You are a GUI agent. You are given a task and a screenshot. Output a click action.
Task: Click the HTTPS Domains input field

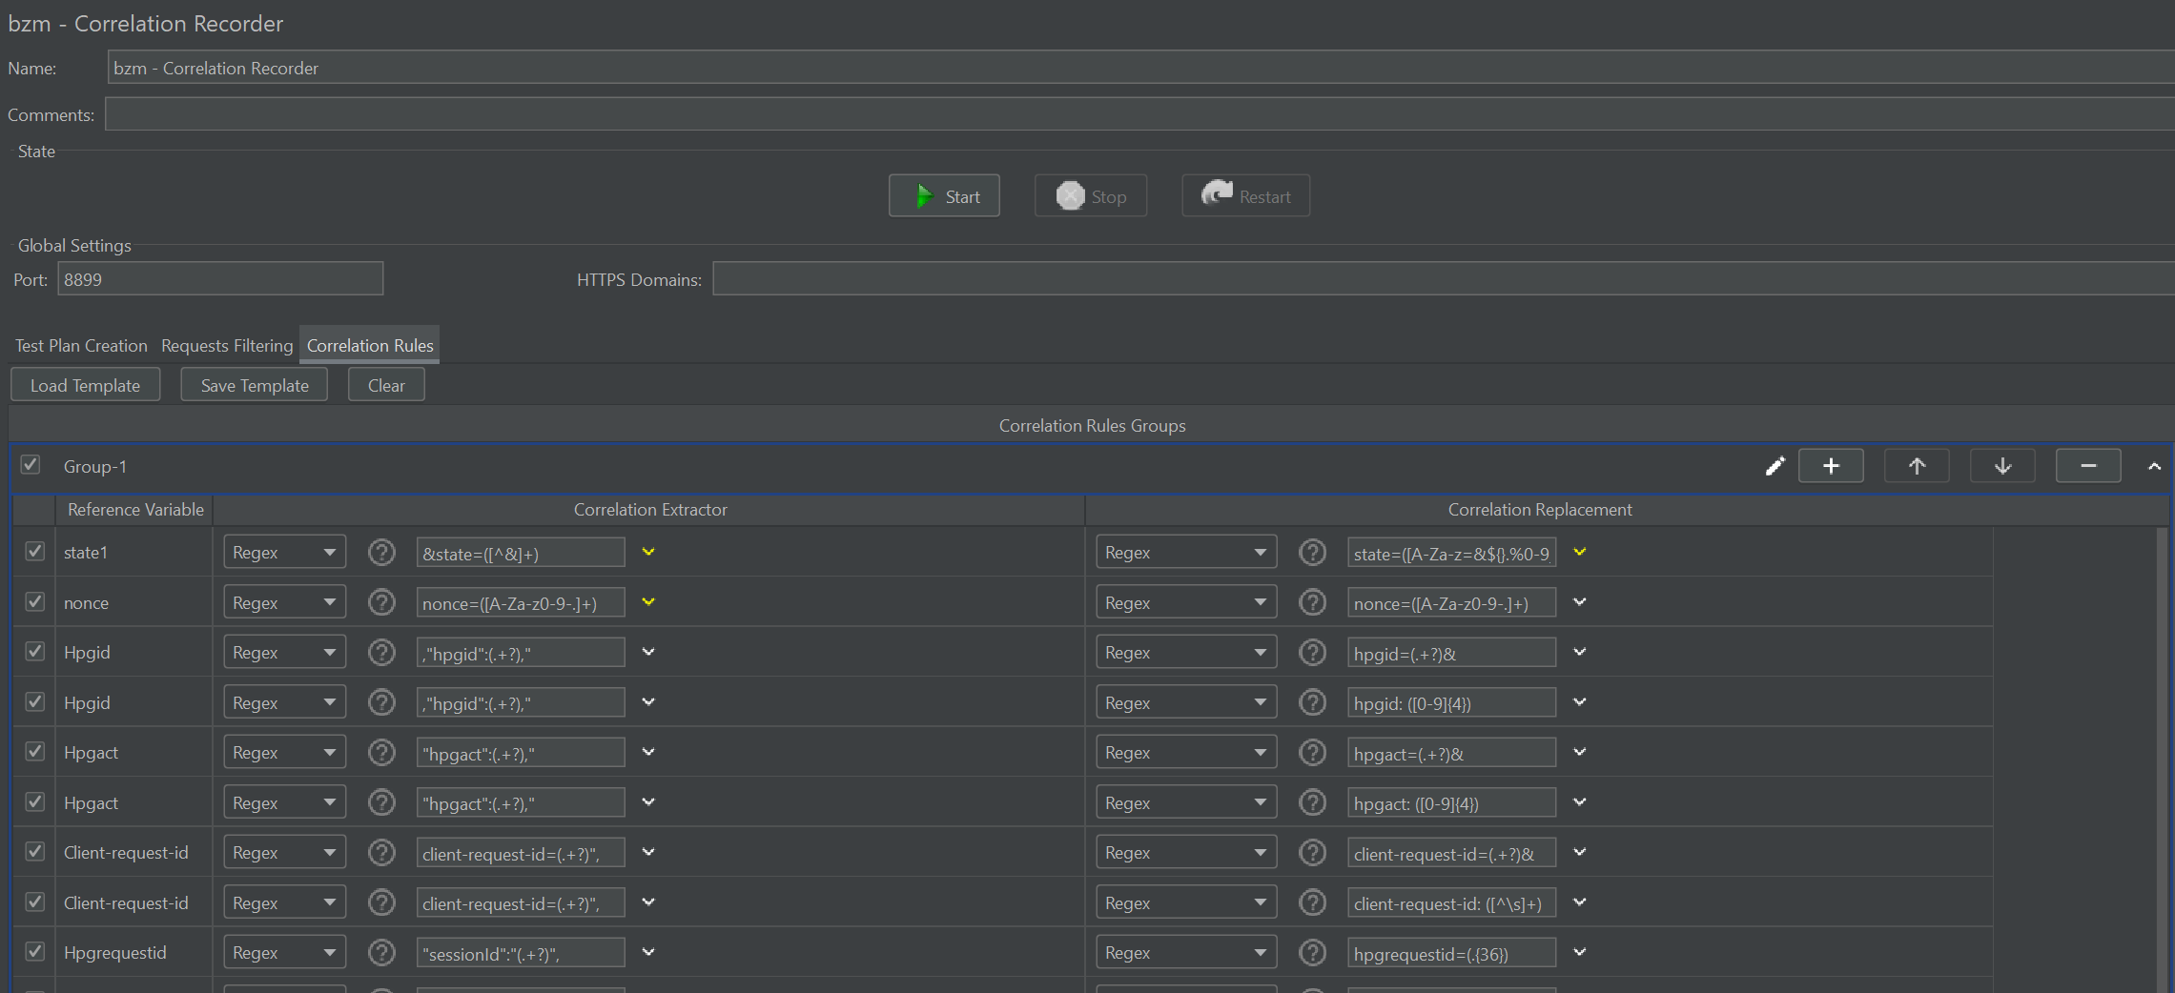point(1444,279)
